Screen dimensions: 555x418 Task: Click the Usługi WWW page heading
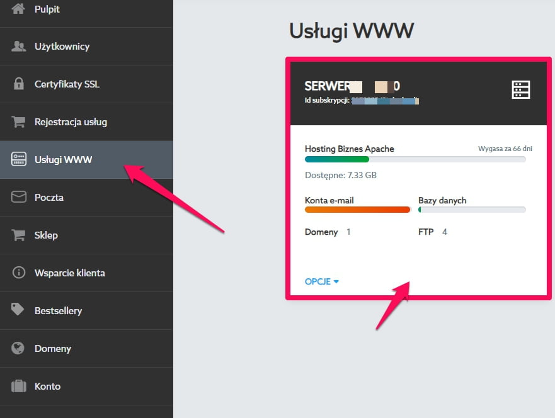click(x=352, y=31)
